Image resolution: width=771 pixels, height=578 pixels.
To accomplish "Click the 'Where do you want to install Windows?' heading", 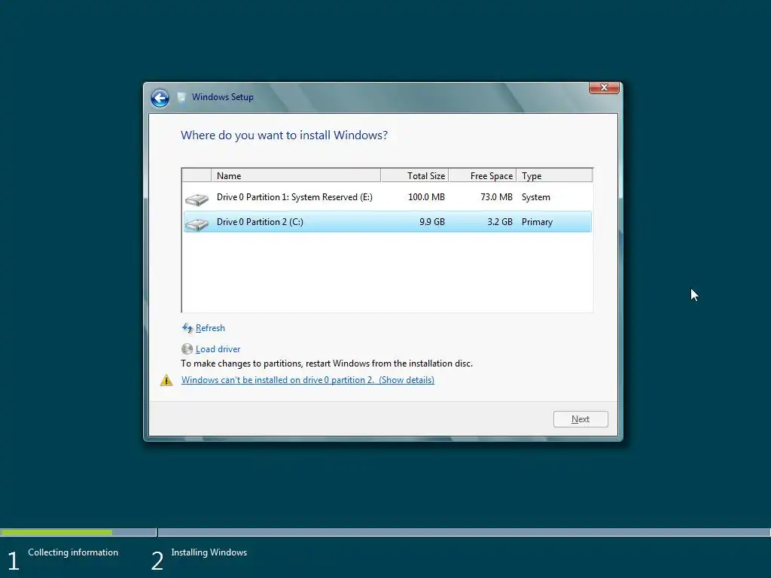I will [284, 135].
